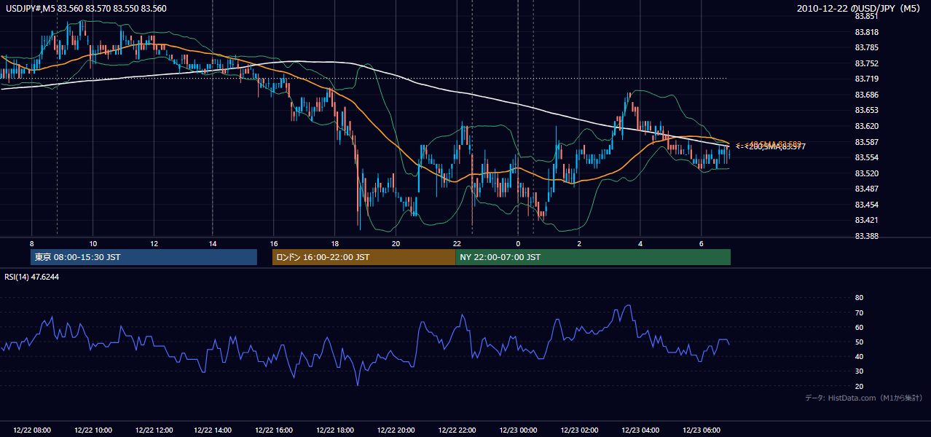Click hour tick label 2 under price chart

(x=579, y=243)
